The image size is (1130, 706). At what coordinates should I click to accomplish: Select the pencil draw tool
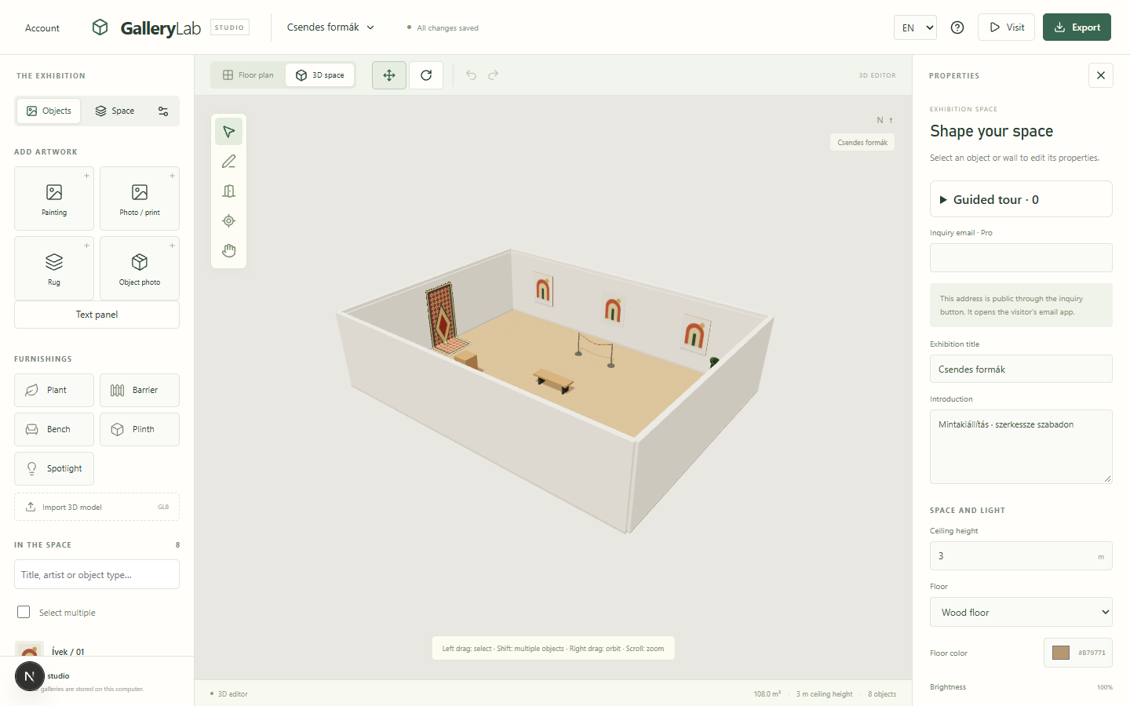click(228, 162)
